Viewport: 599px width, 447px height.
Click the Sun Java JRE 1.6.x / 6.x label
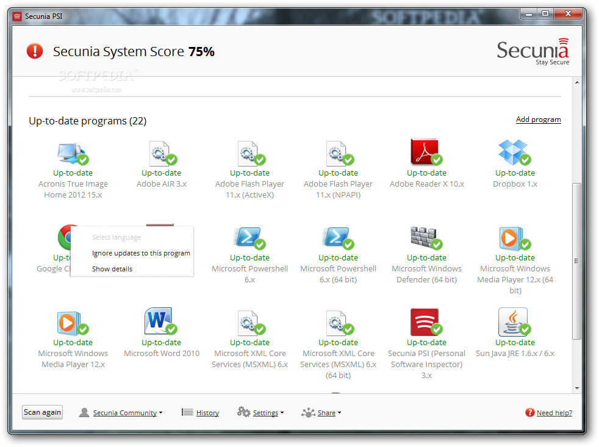click(515, 354)
